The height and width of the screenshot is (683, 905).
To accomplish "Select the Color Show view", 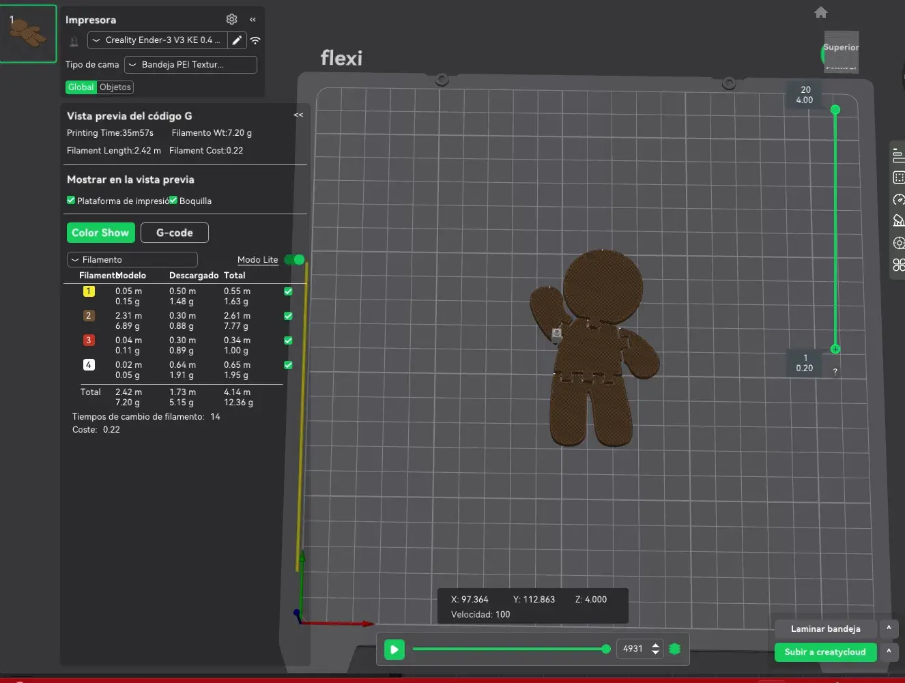I will [100, 233].
